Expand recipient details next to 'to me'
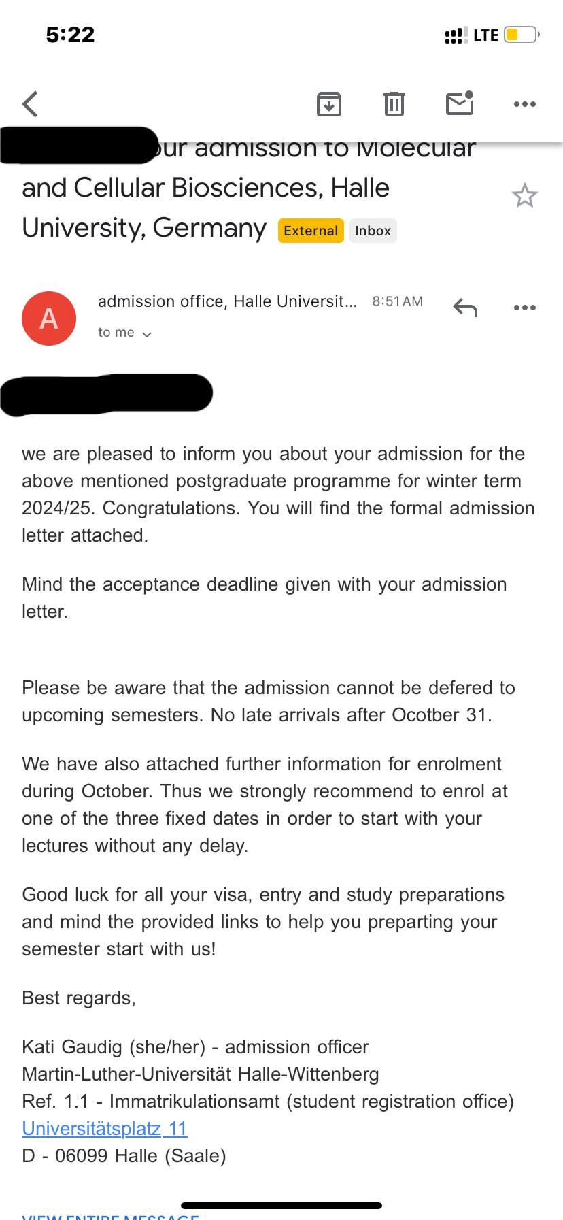The width and height of the screenshot is (563, 1220). click(146, 333)
